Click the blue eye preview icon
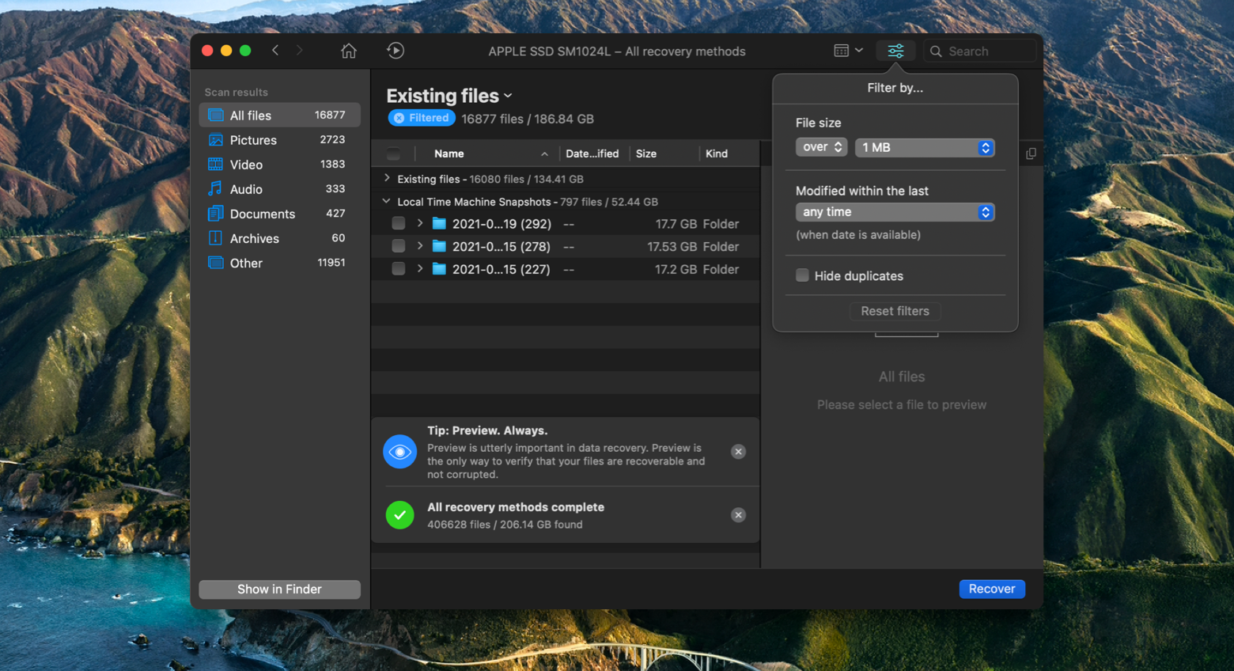Image resolution: width=1234 pixels, height=671 pixels. 400,452
